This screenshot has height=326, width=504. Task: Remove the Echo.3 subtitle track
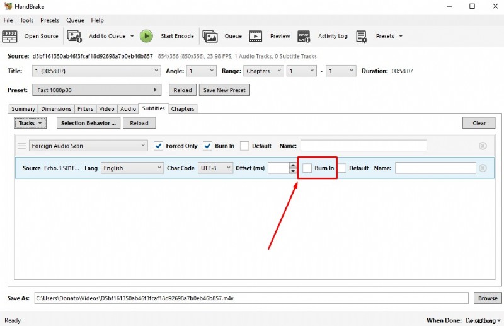click(x=483, y=168)
